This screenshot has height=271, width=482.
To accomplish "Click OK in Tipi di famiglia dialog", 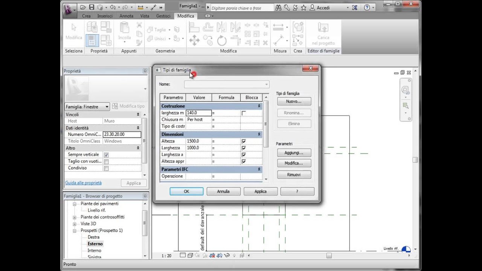I will click(186, 192).
